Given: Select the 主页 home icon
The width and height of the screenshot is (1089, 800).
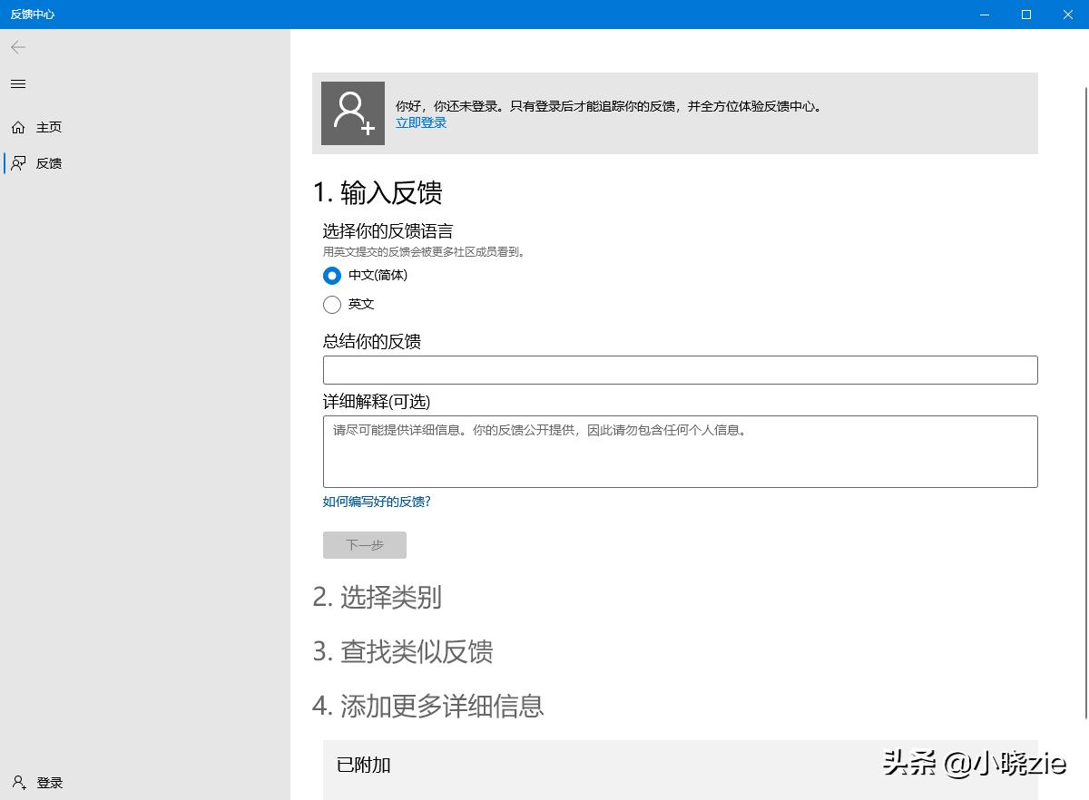Looking at the screenshot, I should pos(19,127).
